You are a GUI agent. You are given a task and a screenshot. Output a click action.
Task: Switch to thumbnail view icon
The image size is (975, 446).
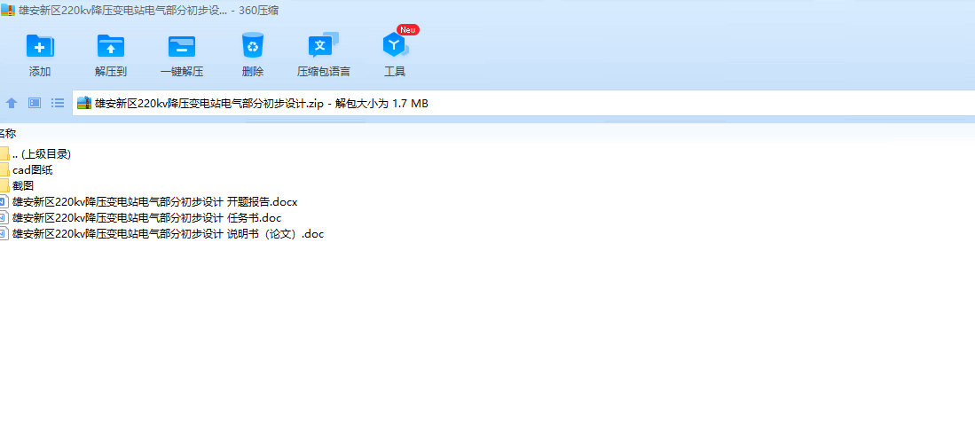tap(35, 103)
